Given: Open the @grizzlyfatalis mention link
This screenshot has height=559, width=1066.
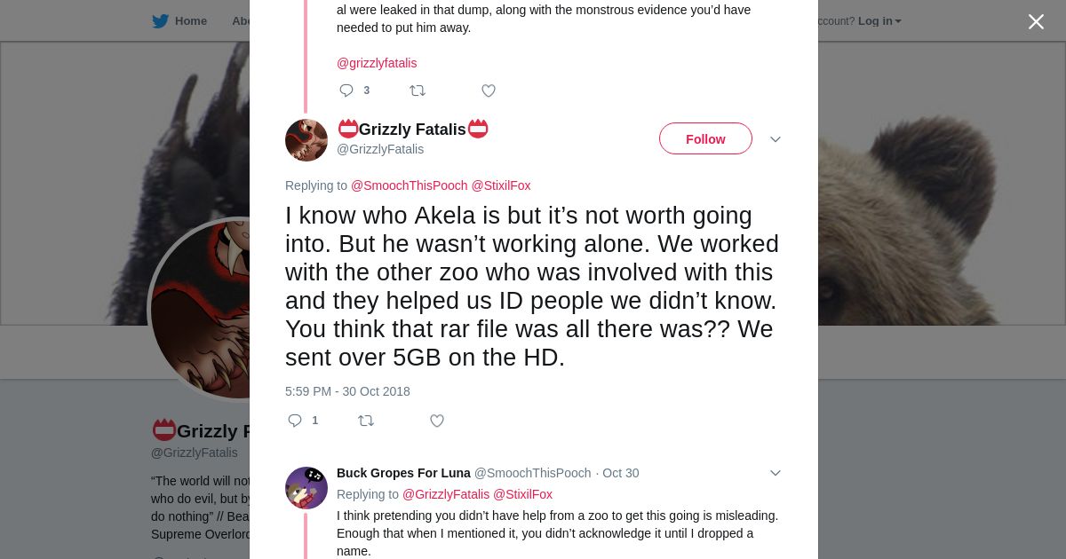Looking at the screenshot, I should pos(377,63).
